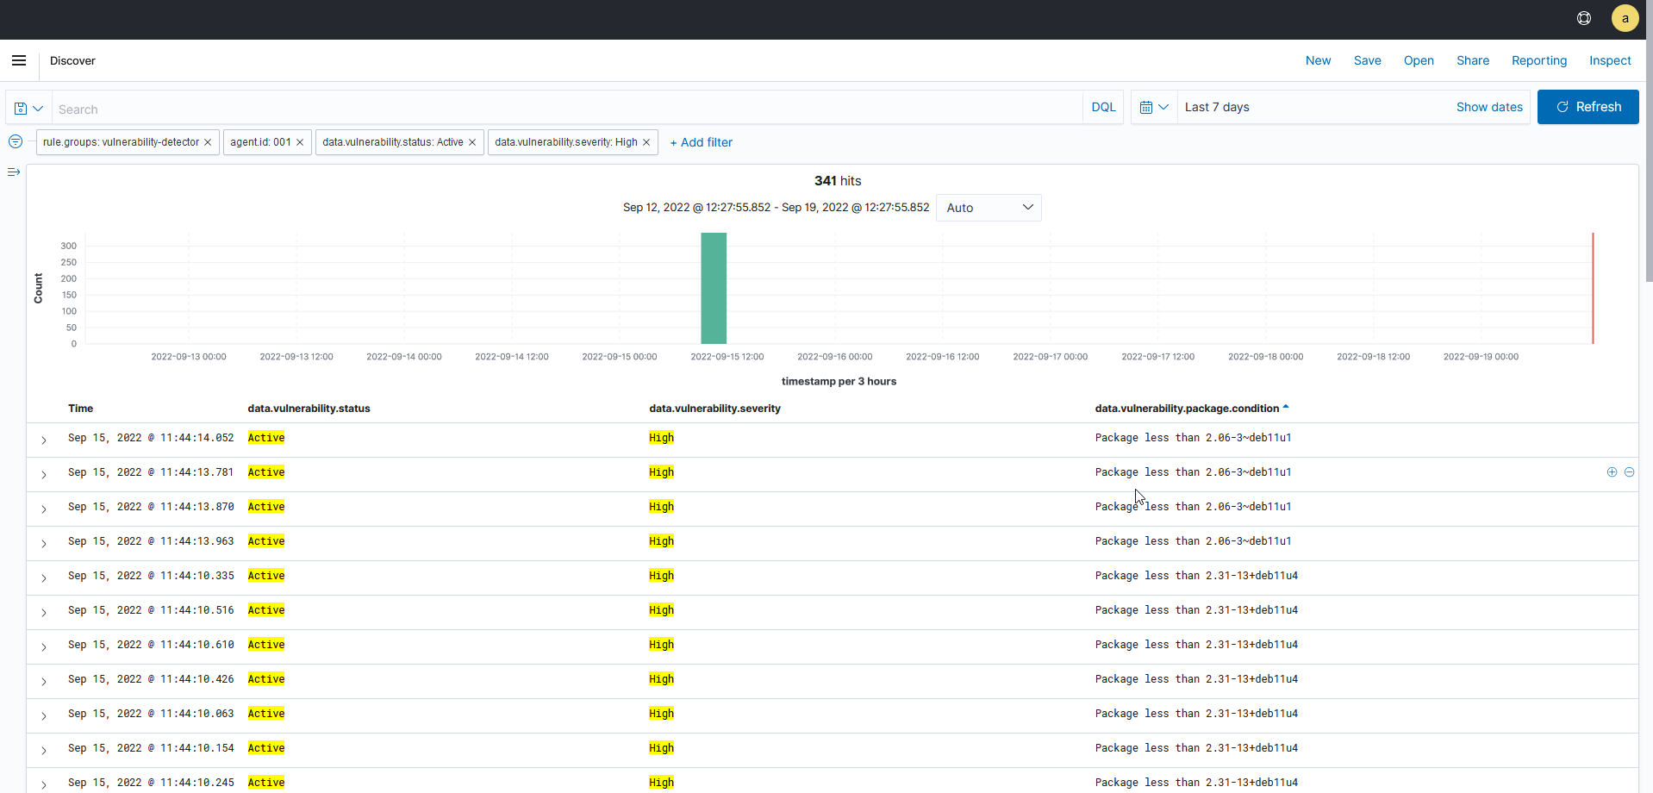The width and height of the screenshot is (1653, 793).
Task: Toggle sort on data.vulnerability.package.condition column
Action: tap(1286, 407)
